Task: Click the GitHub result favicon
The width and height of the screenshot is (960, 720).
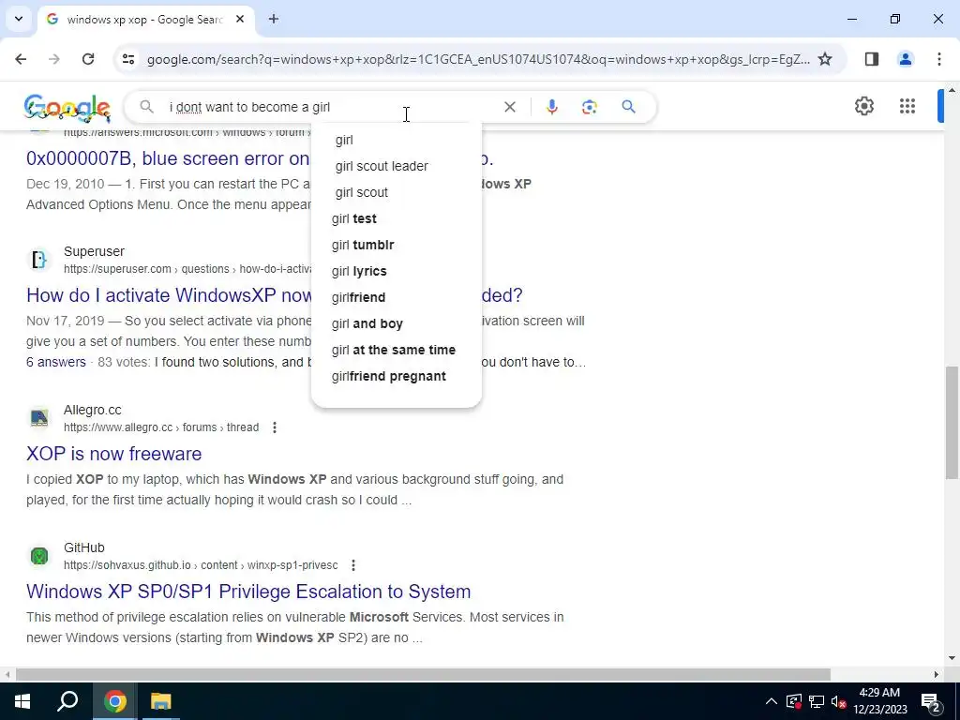Action: click(39, 556)
